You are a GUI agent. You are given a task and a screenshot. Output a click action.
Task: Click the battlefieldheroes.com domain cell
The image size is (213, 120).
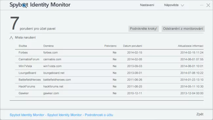(x=57, y=80)
